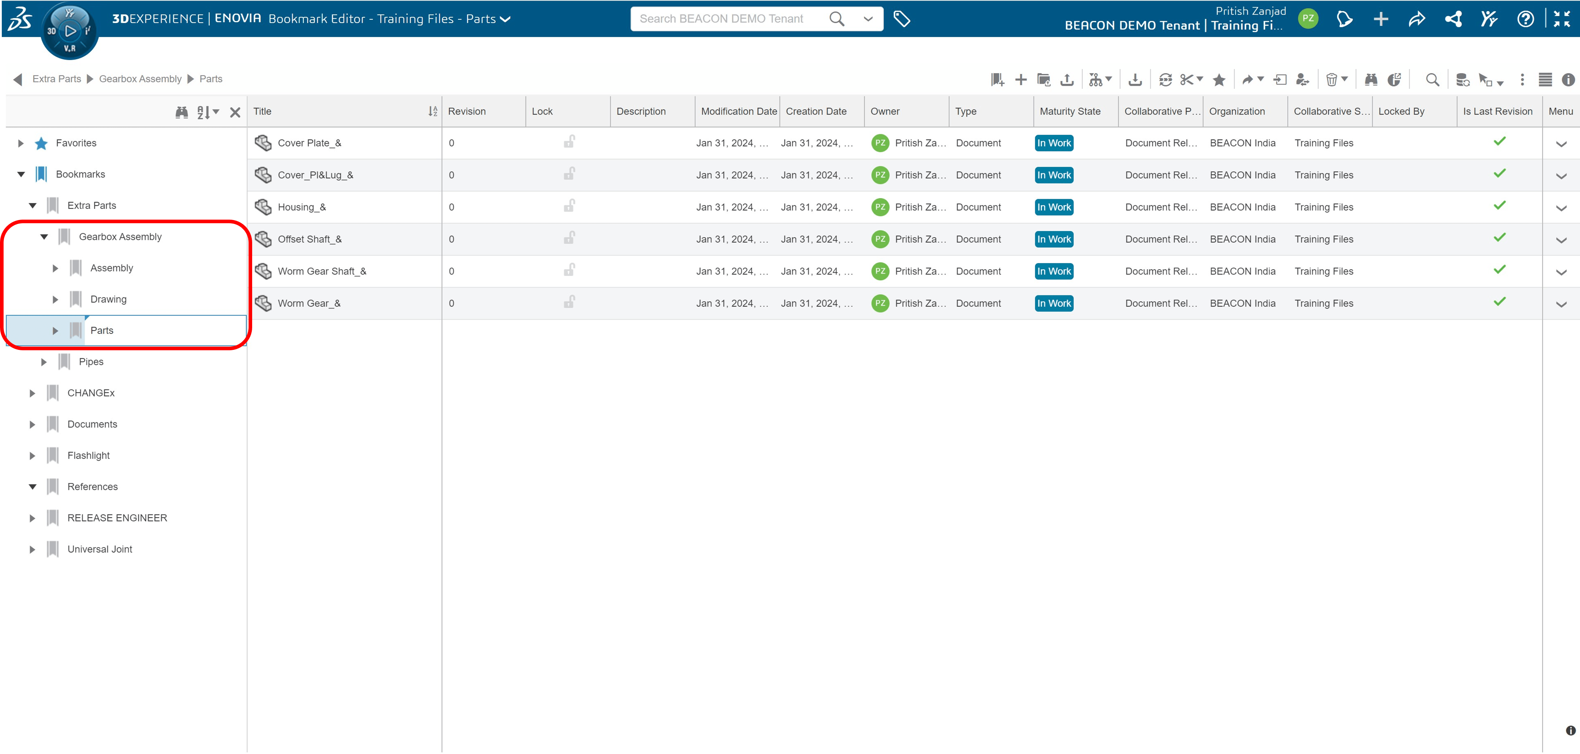Open the Collaboration network icon in top bar

tap(1453, 19)
